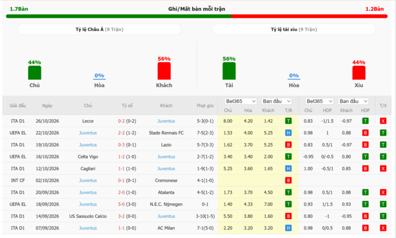
Task: Select the Tỷ lệ tài xỉu tab
Action: point(294,29)
